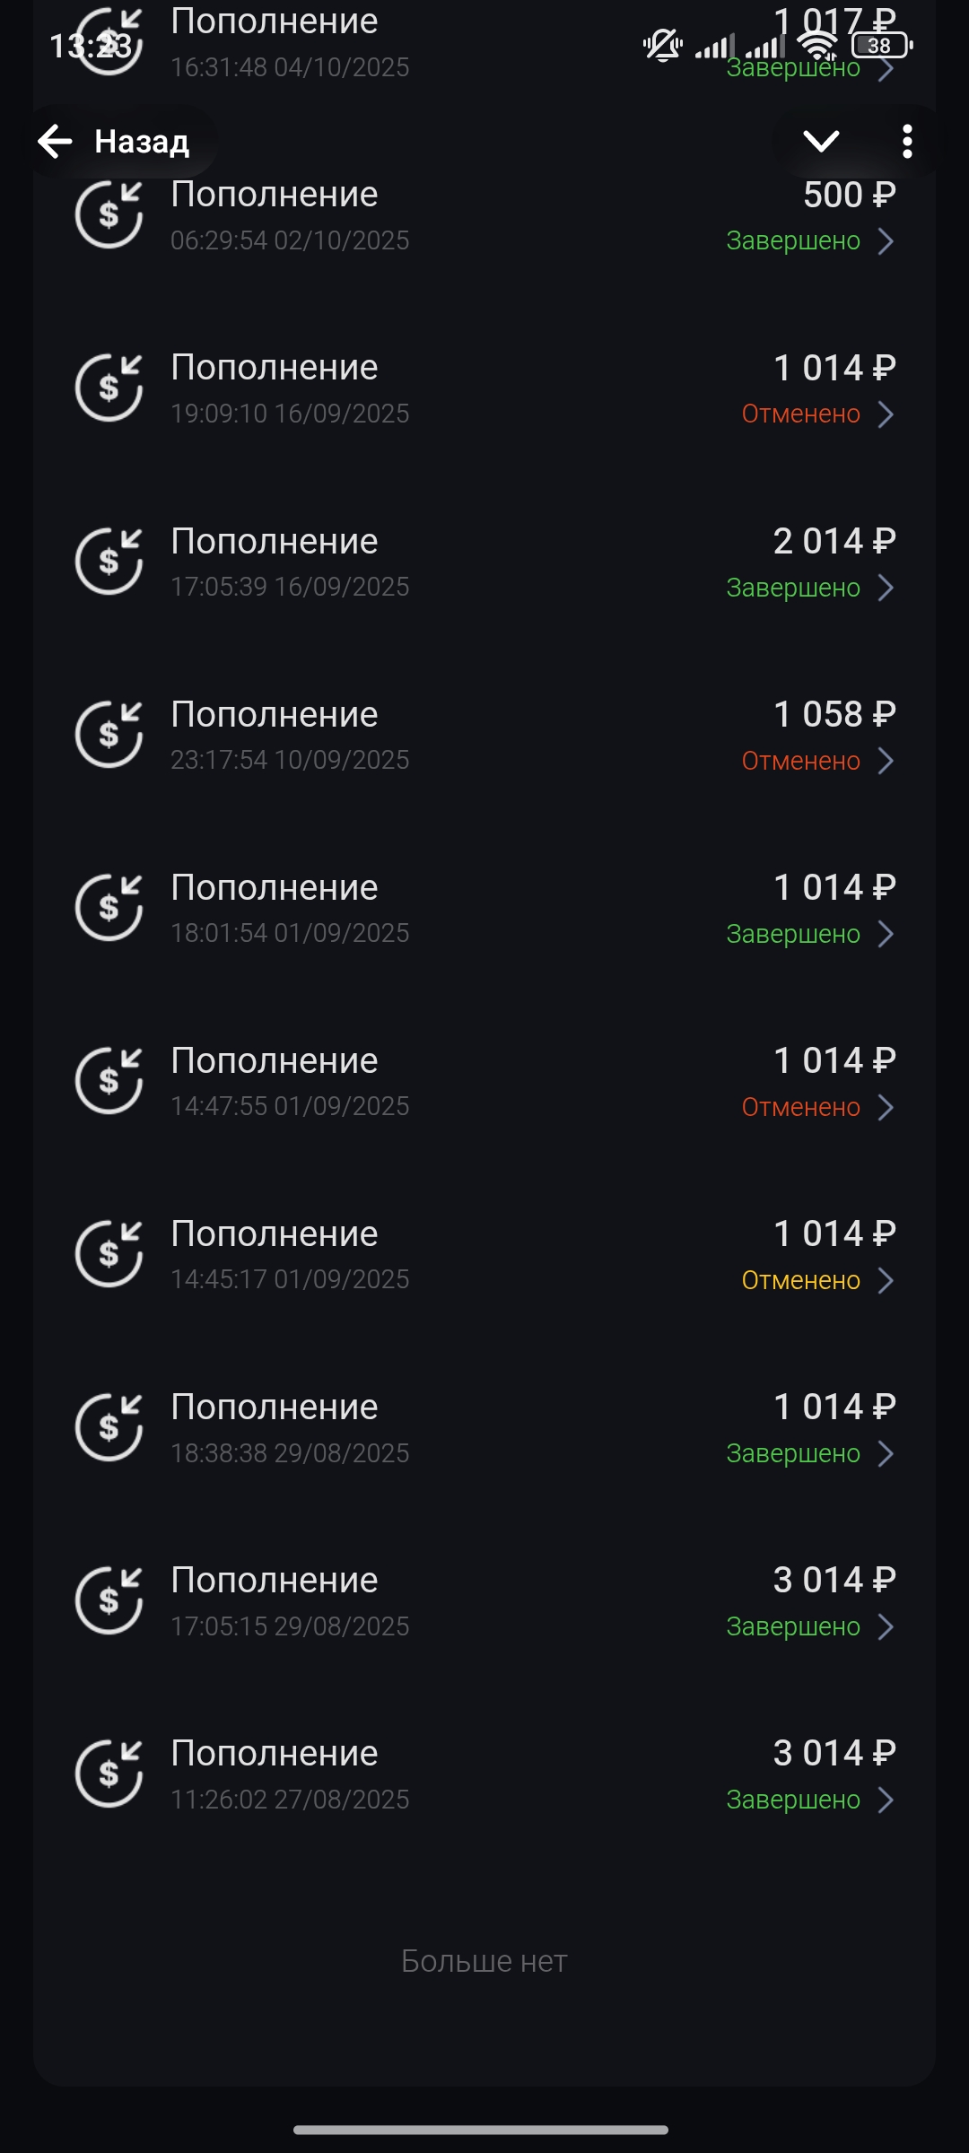Open chevron next to yellow Отменено status
This screenshot has height=2153, width=969.
coord(886,1280)
